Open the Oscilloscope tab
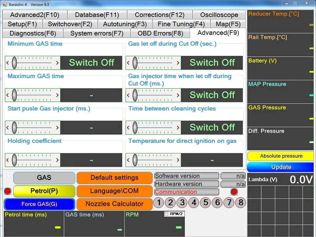This screenshot has height=237, width=316. tap(219, 15)
